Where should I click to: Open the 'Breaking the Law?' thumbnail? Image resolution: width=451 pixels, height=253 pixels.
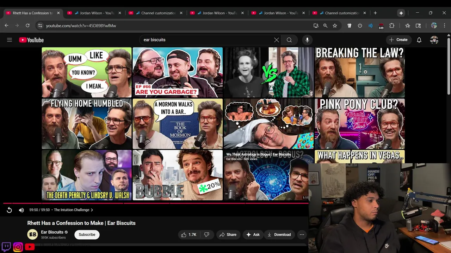click(359, 72)
